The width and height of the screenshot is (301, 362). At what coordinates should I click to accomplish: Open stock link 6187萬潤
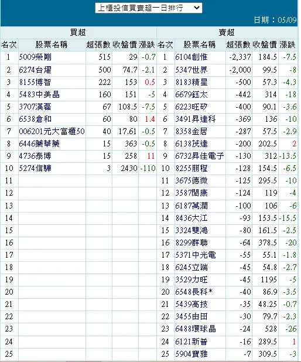pyautogui.click(x=191, y=206)
